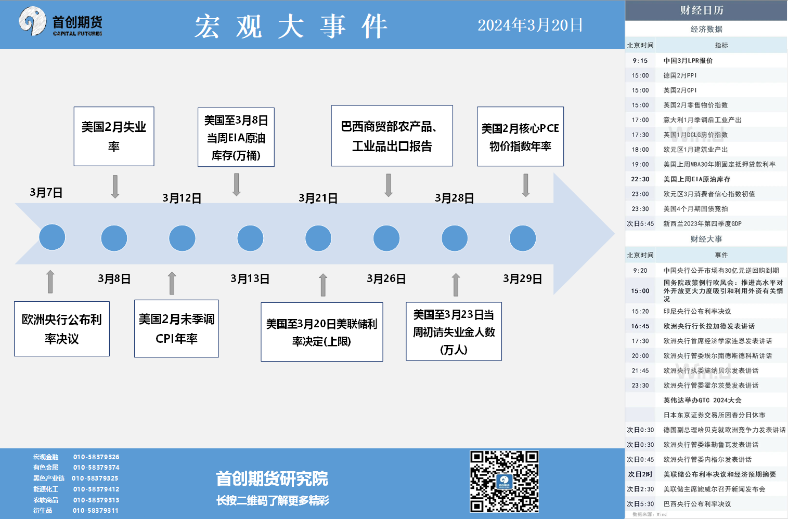
Task: Click the 欧元区3月消费者信心指数初值 row
Action: [x=706, y=194]
